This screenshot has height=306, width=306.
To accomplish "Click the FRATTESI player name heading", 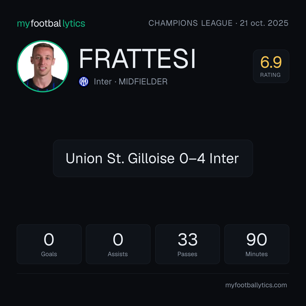I will pyautogui.click(x=137, y=59).
